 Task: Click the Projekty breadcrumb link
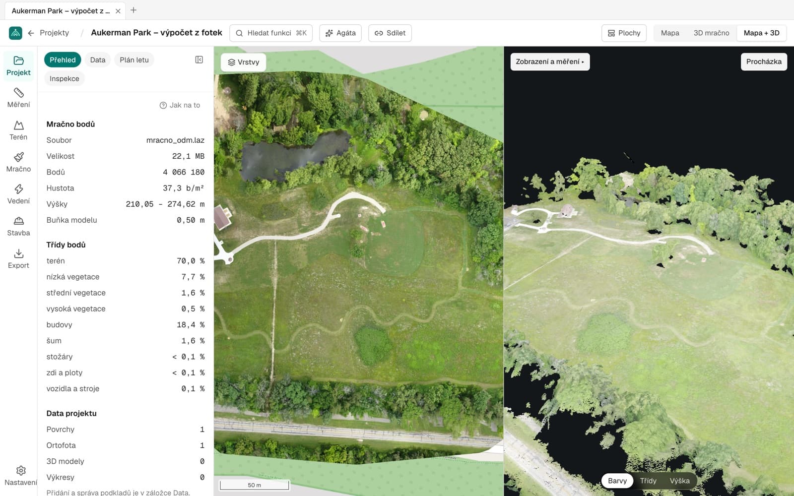pos(54,33)
